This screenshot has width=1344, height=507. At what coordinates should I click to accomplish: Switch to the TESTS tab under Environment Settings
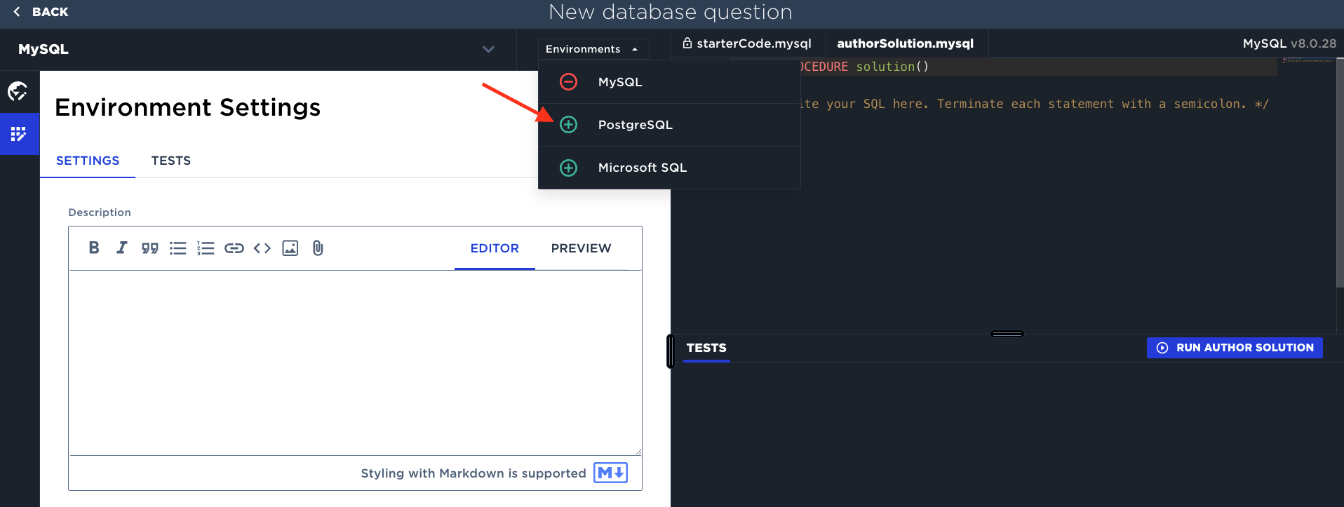click(171, 161)
